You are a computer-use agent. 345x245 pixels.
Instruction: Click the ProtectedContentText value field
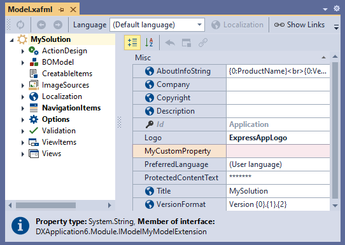[x=278, y=178]
